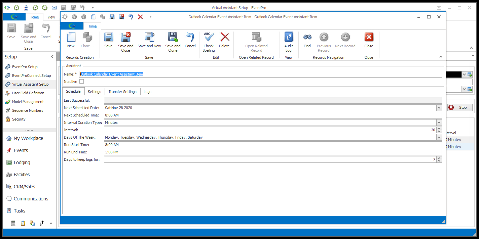Image resolution: width=479 pixels, height=239 pixels.
Task: Click the small clone cubes icon in dialog quick toolbar
Action: 103,17
